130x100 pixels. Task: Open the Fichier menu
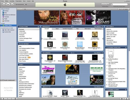pyautogui.click(x=2, y=1)
